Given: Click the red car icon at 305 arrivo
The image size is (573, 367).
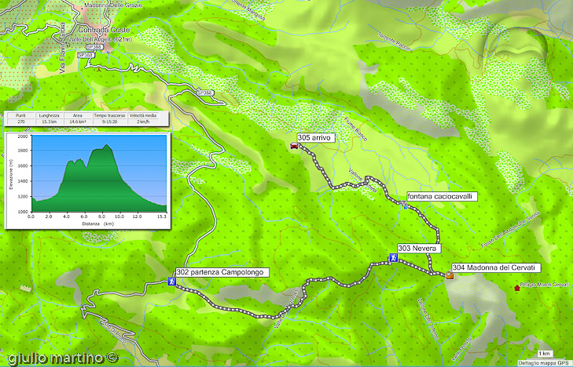Looking at the screenshot, I should click(x=294, y=146).
